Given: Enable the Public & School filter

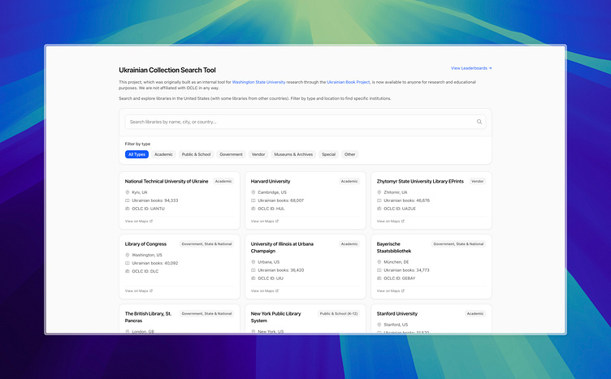Looking at the screenshot, I should [196, 154].
